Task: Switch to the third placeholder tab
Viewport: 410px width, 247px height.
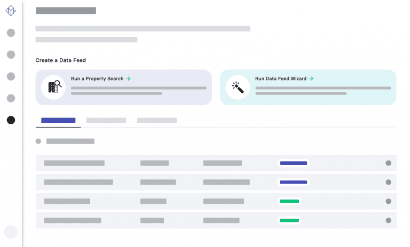Action: click(x=156, y=121)
